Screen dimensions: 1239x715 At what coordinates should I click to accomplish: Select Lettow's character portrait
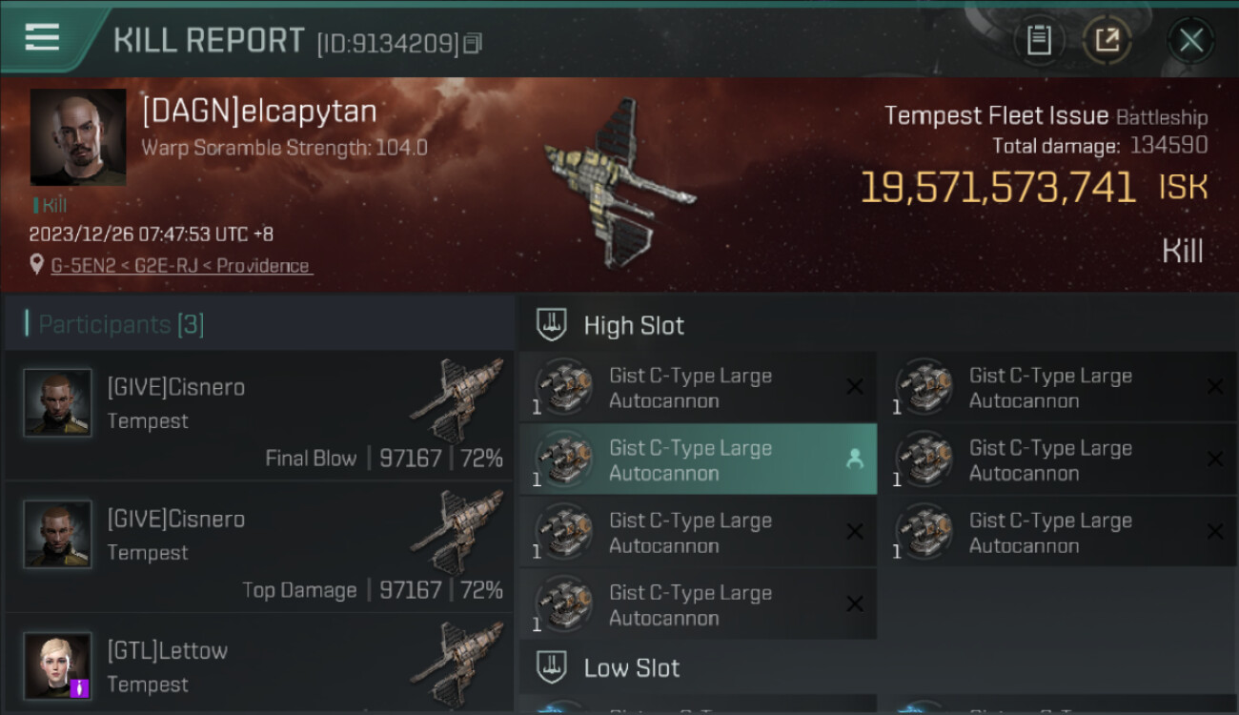[57, 665]
